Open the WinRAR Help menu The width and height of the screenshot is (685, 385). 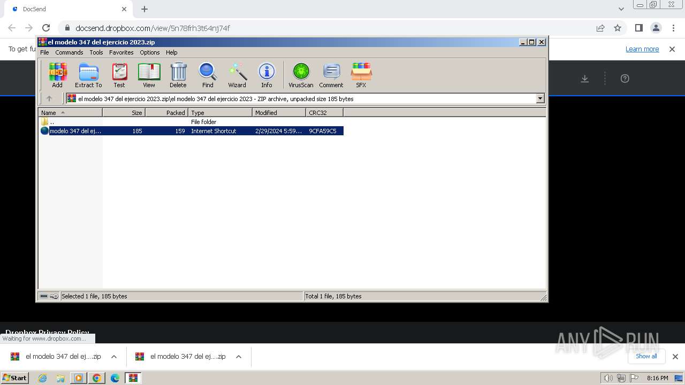pos(171,52)
